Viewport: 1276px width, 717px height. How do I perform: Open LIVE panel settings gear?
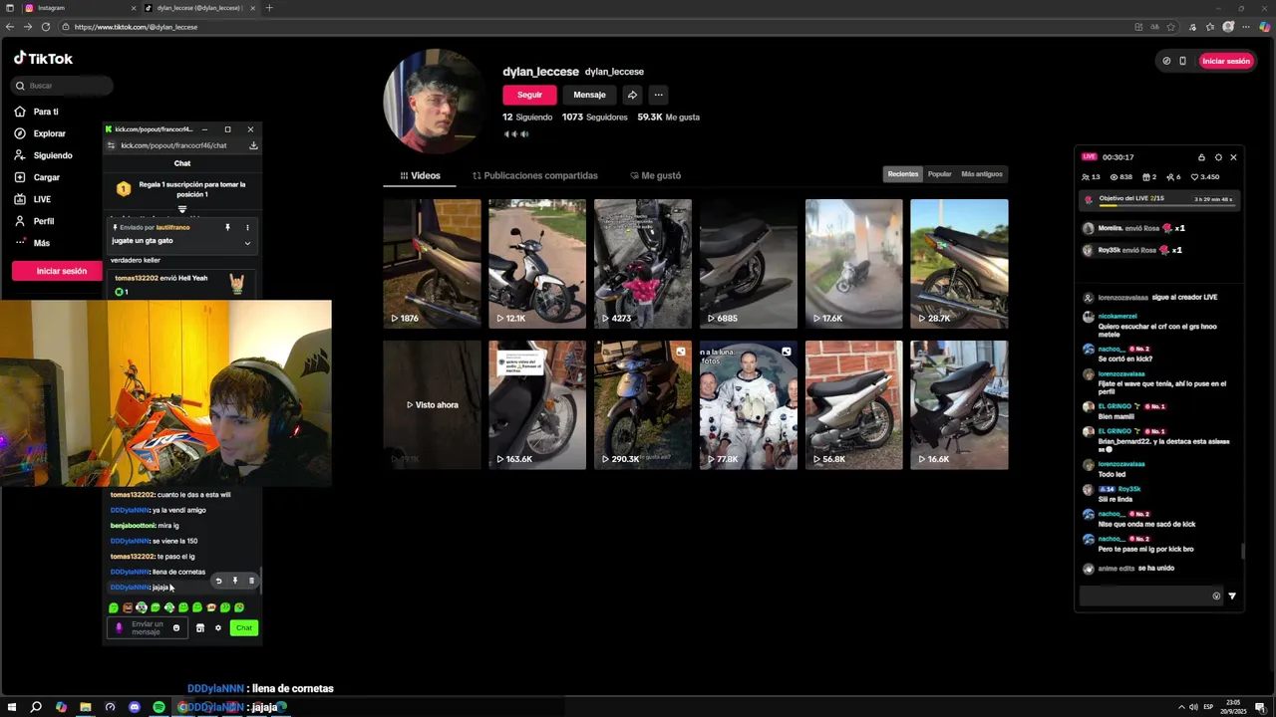tap(1218, 157)
